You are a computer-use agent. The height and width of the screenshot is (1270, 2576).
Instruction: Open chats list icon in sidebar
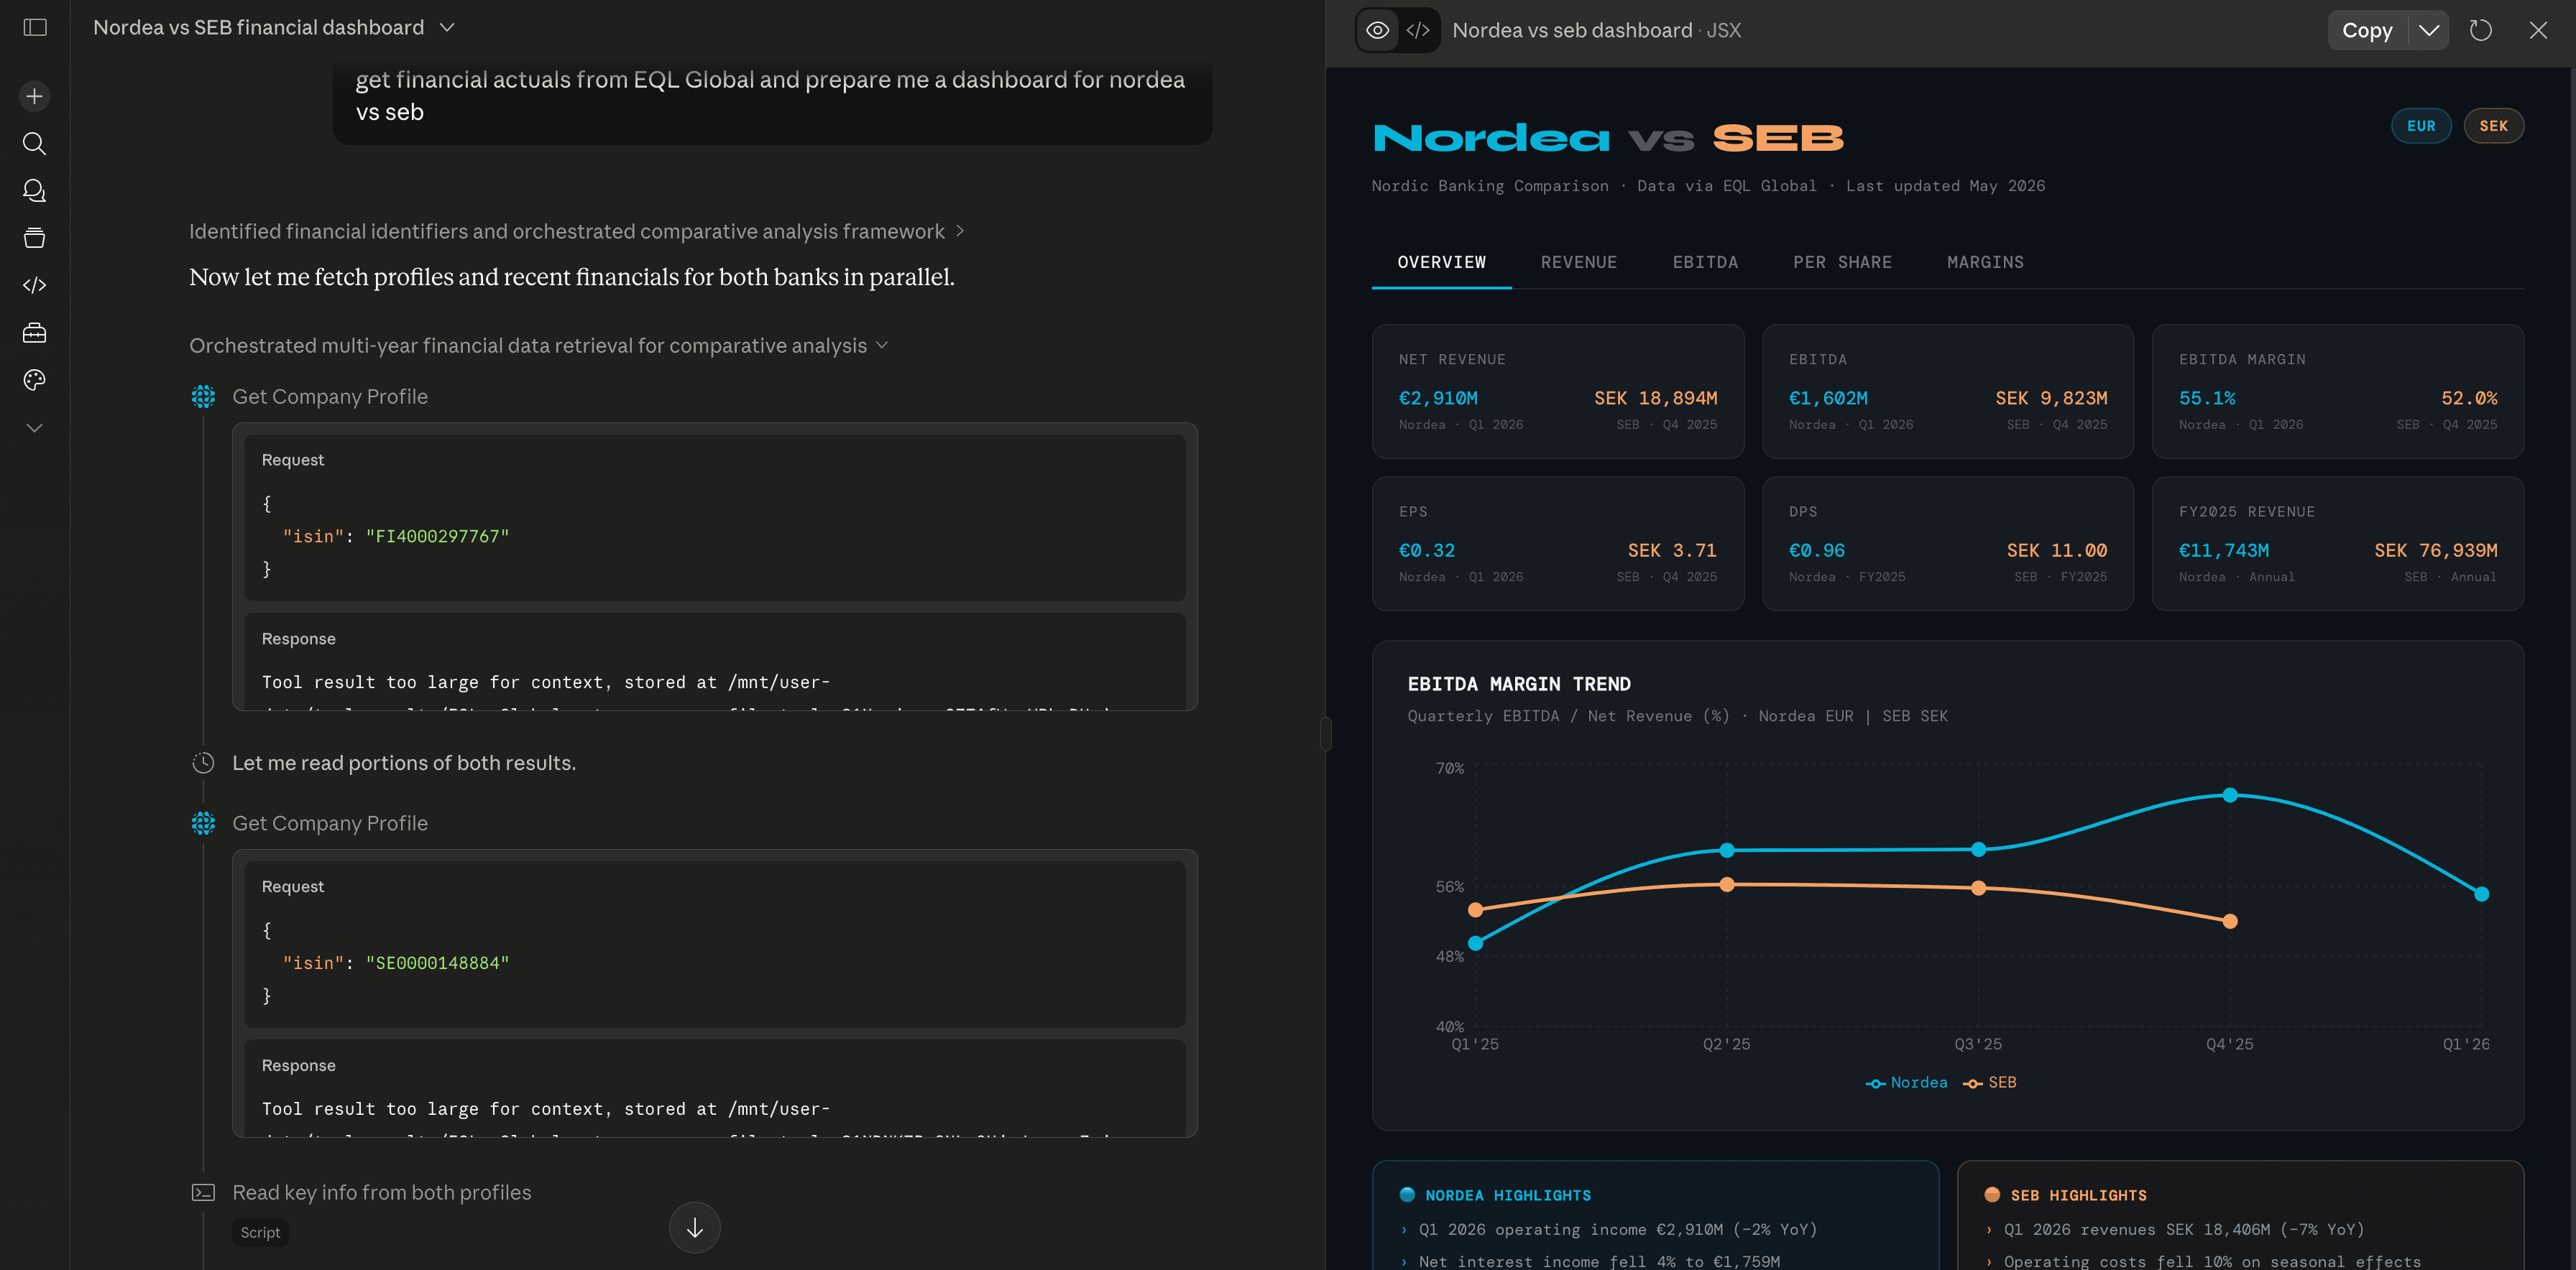[x=35, y=191]
